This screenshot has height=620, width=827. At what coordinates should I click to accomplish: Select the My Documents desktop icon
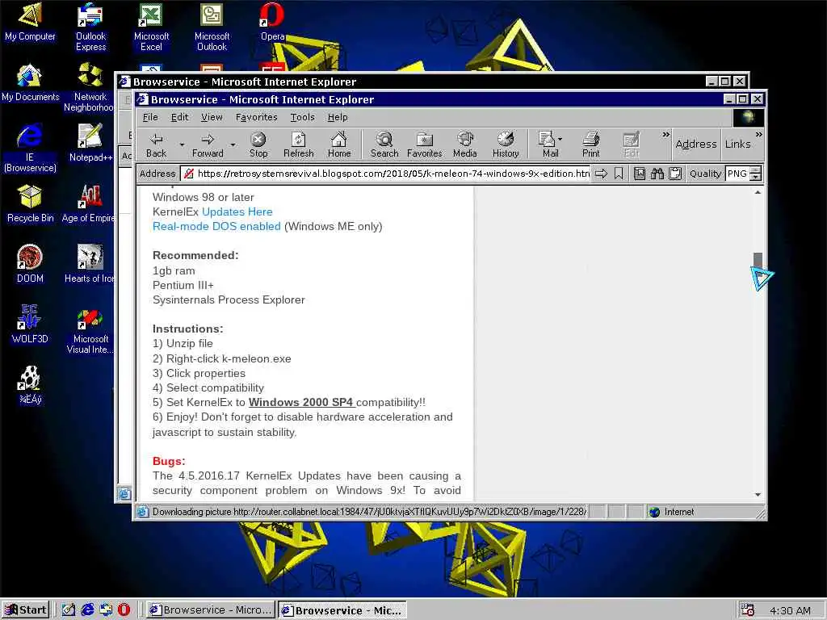point(30,82)
